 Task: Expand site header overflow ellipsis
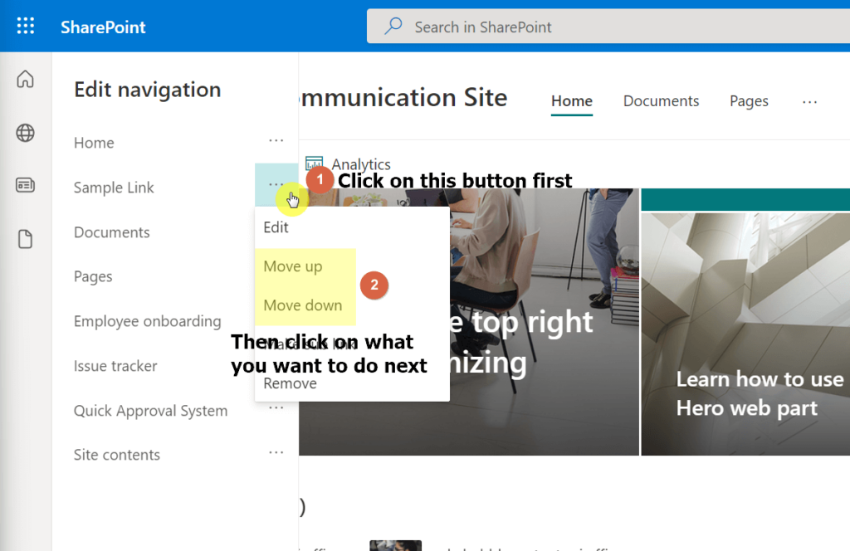(810, 101)
